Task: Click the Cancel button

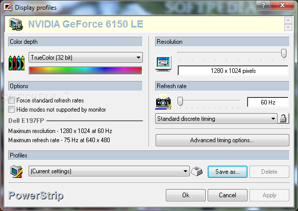Action: (228, 195)
